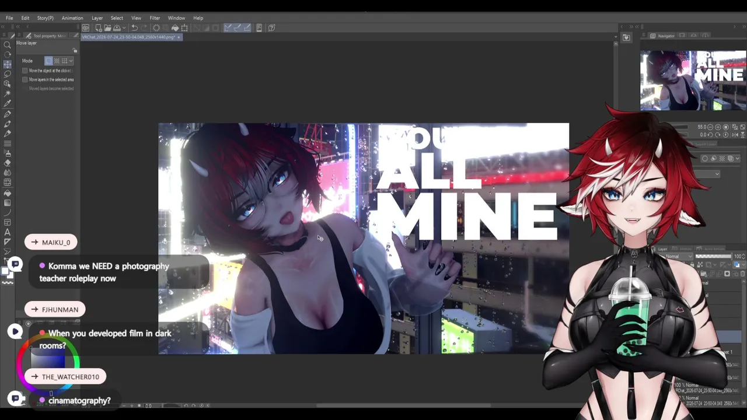The image size is (747, 420).
Task: Open the Animation menu
Action: pos(72,18)
